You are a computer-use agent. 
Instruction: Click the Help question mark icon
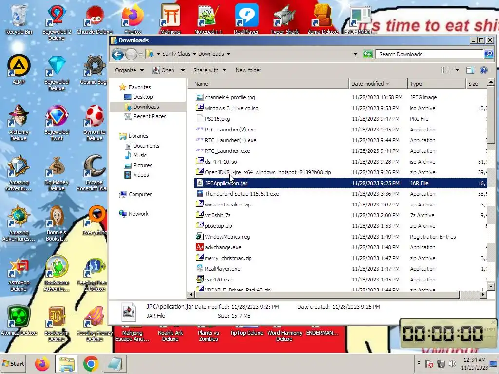coord(484,70)
